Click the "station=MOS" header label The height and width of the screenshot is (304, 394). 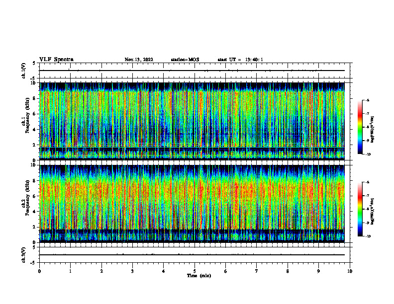pyautogui.click(x=185, y=60)
